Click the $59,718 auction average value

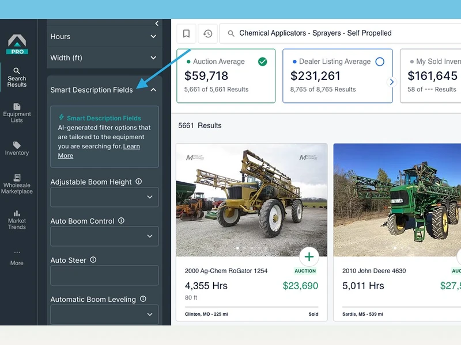206,76
